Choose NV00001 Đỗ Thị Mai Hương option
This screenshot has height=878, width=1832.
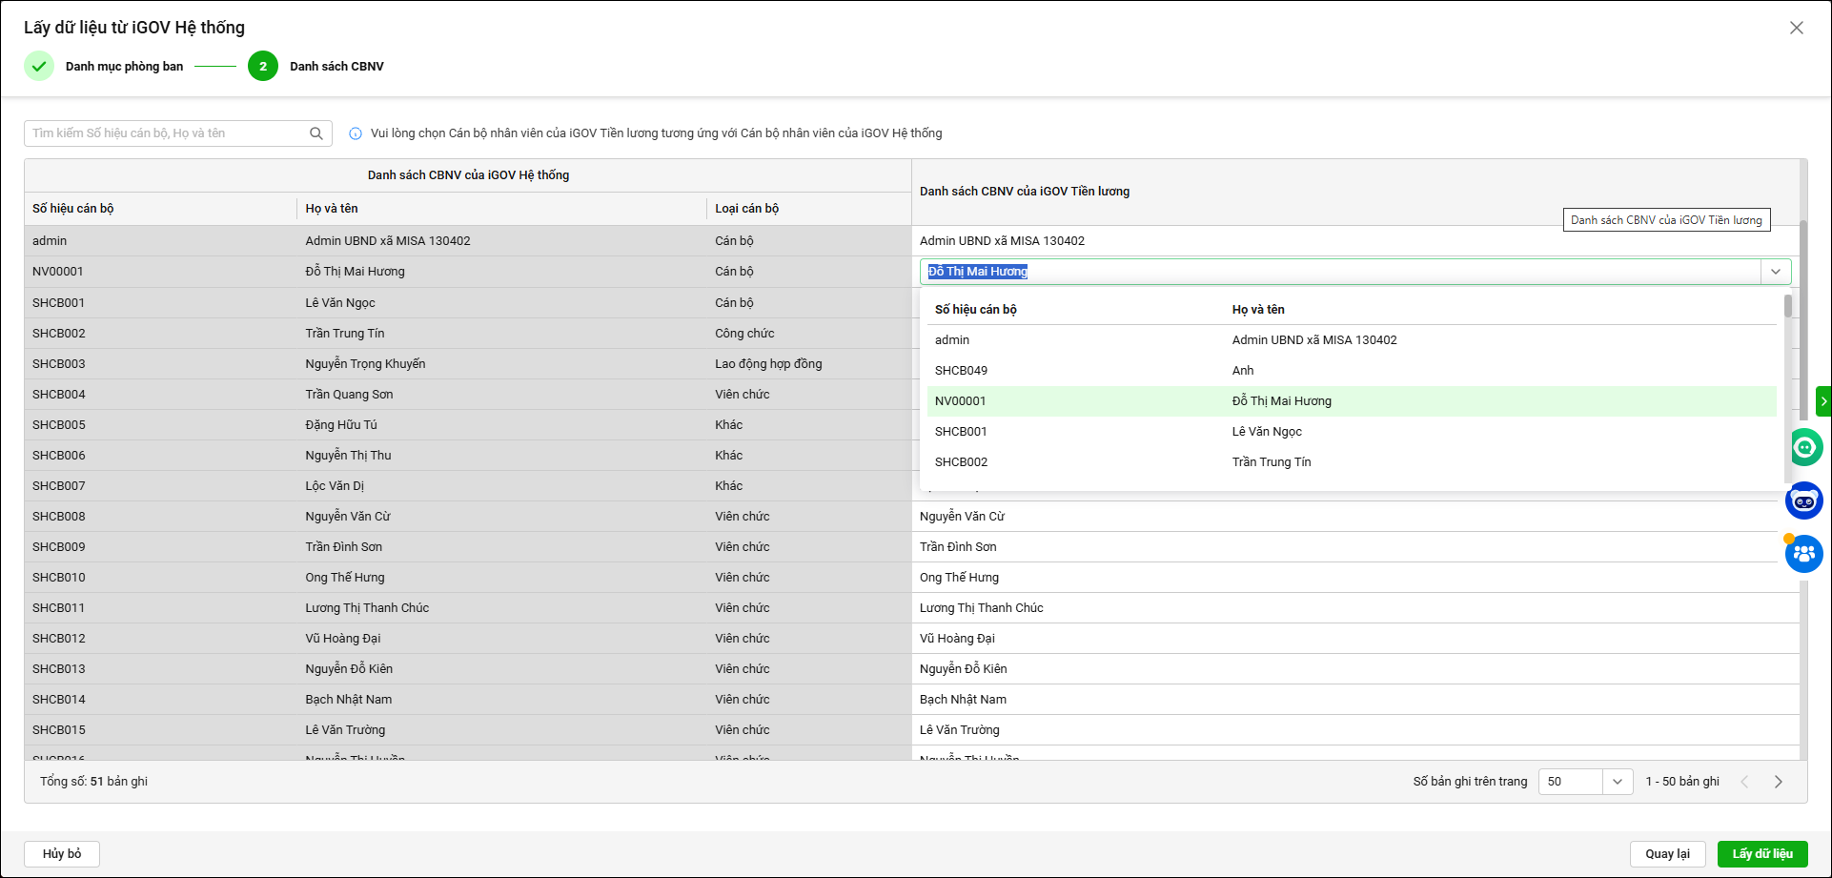point(1352,401)
